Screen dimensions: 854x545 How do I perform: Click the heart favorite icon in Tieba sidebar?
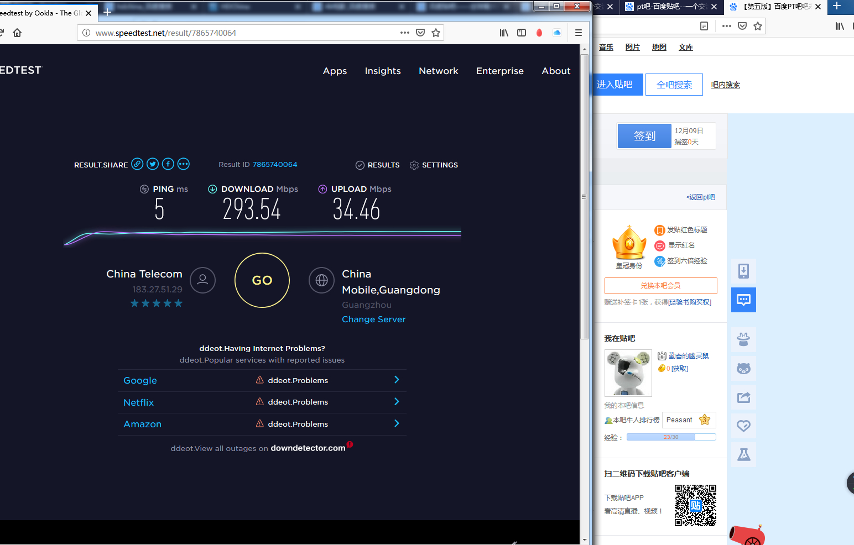pos(743,426)
